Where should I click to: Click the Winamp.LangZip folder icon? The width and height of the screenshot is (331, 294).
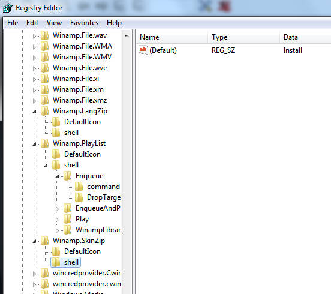pos(45,111)
